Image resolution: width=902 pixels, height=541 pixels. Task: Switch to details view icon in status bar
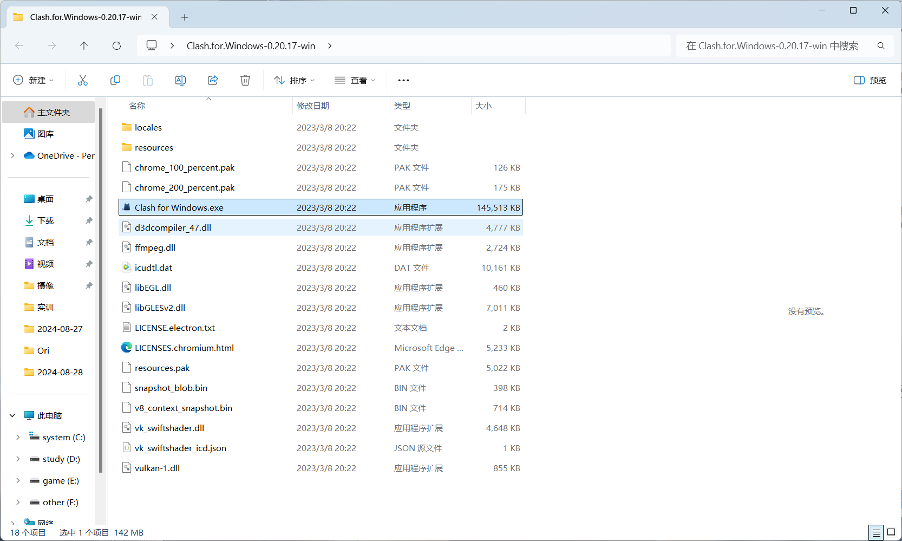(x=876, y=533)
